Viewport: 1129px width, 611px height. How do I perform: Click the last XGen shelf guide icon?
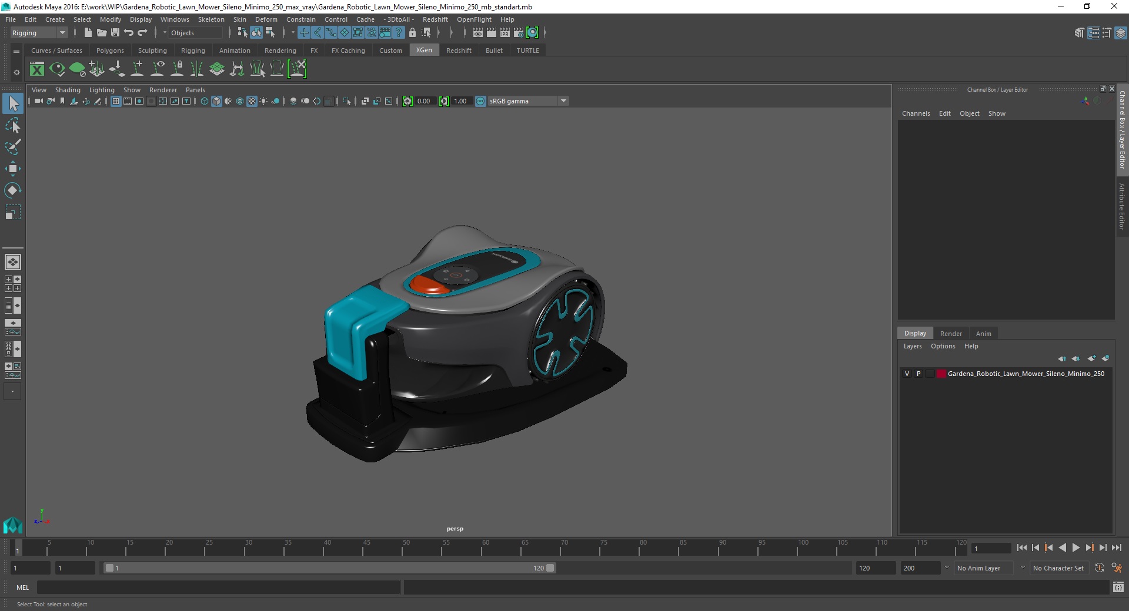click(298, 69)
